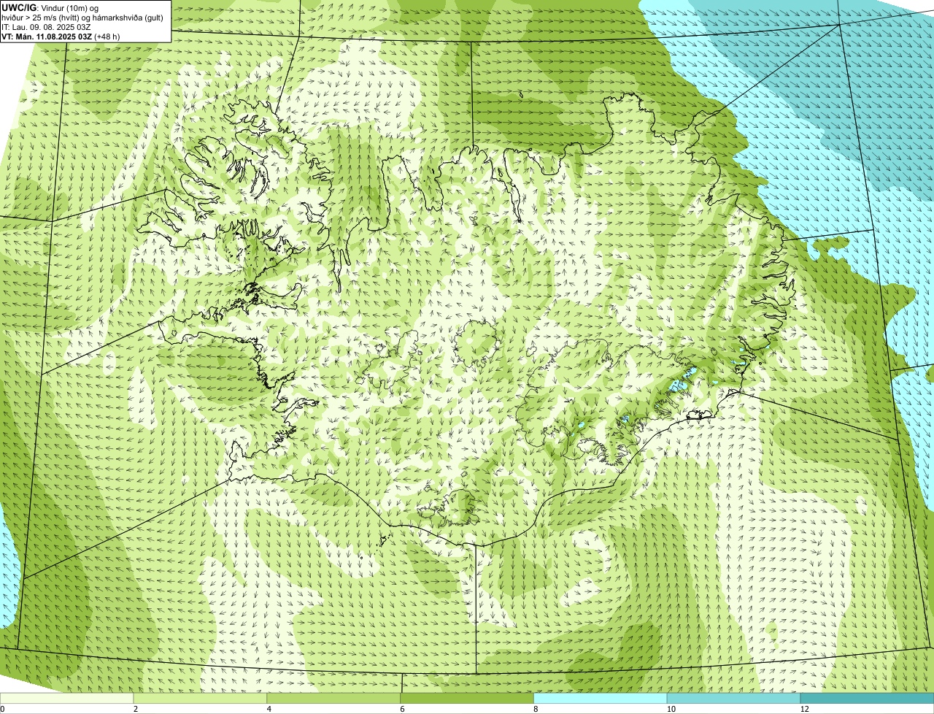This screenshot has height=714, width=934.
Task: Click the "12" label on the color scale
Action: pos(804,709)
